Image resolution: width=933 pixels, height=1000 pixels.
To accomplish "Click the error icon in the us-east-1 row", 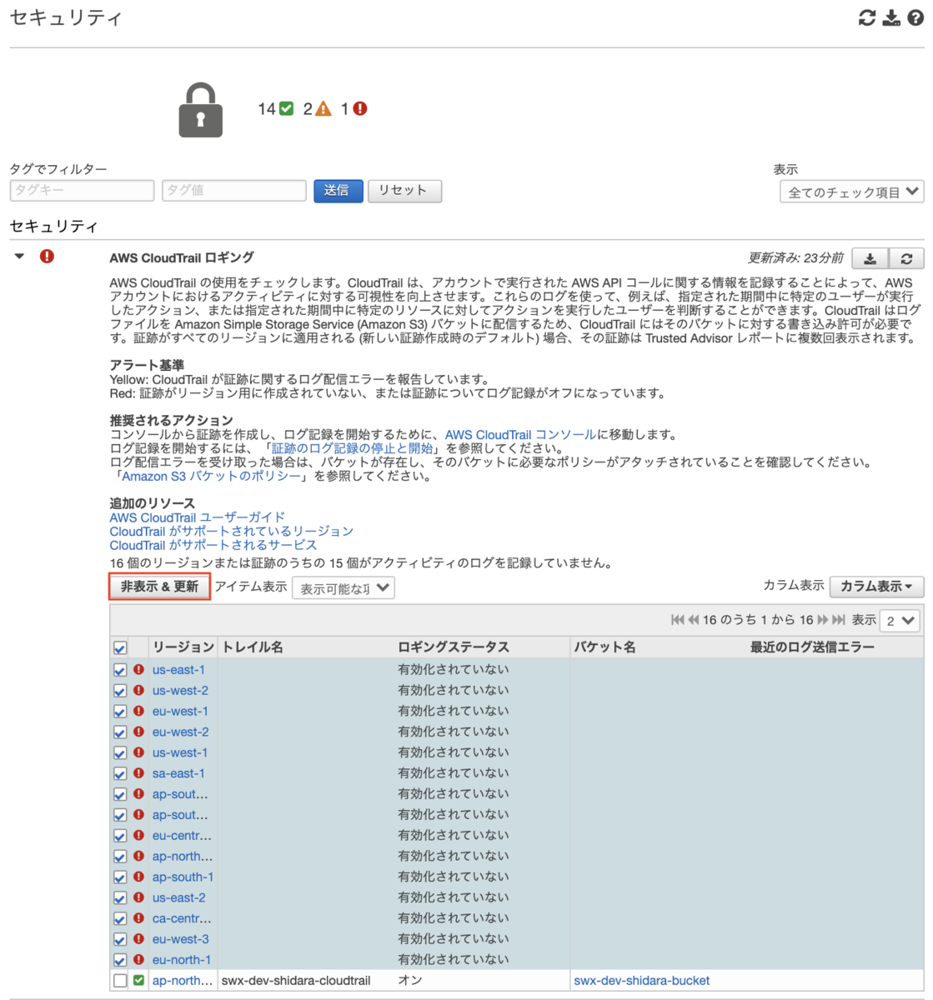I will point(138,669).
